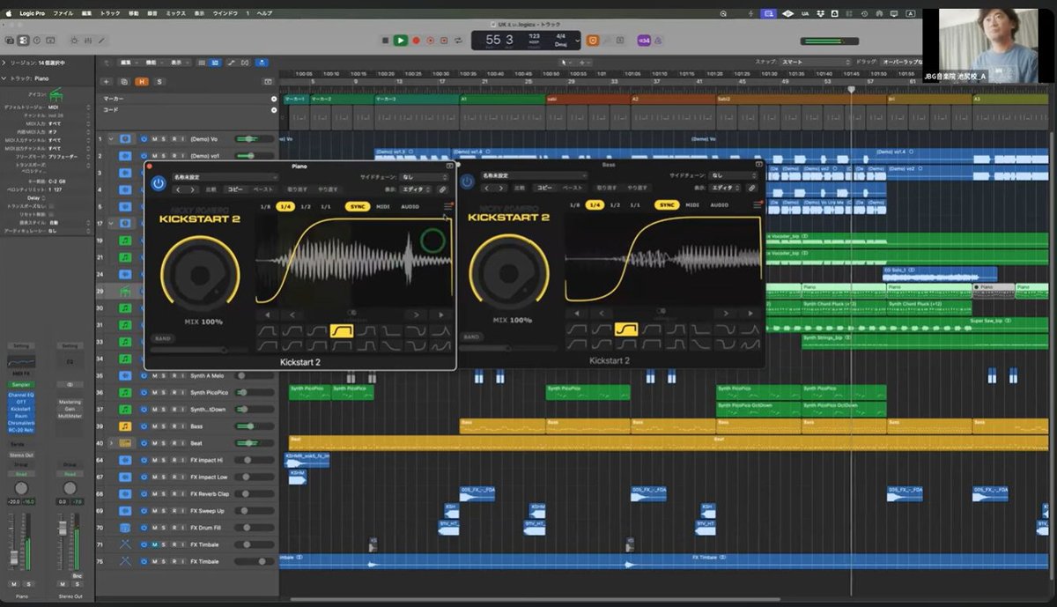Collapse the Region inspector disclosure triangle
The height and width of the screenshot is (607, 1057).
coord(4,63)
